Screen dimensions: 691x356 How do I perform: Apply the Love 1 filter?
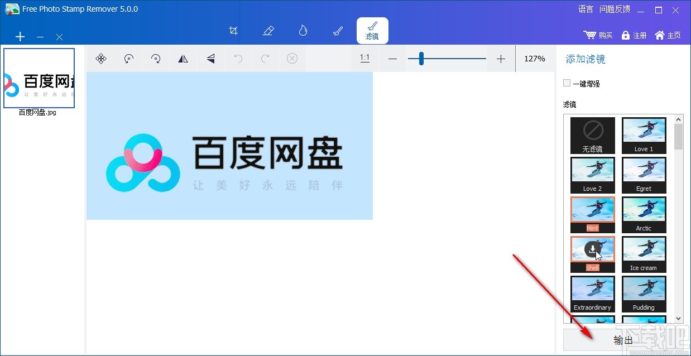point(644,135)
